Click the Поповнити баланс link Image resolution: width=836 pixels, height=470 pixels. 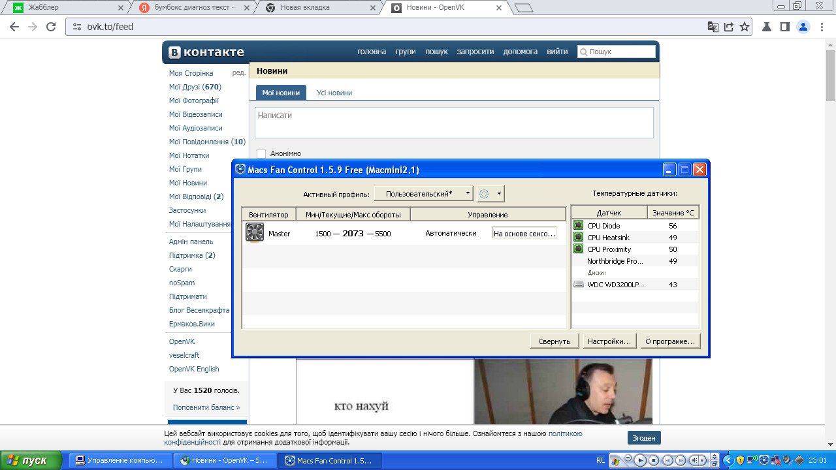tap(206, 407)
